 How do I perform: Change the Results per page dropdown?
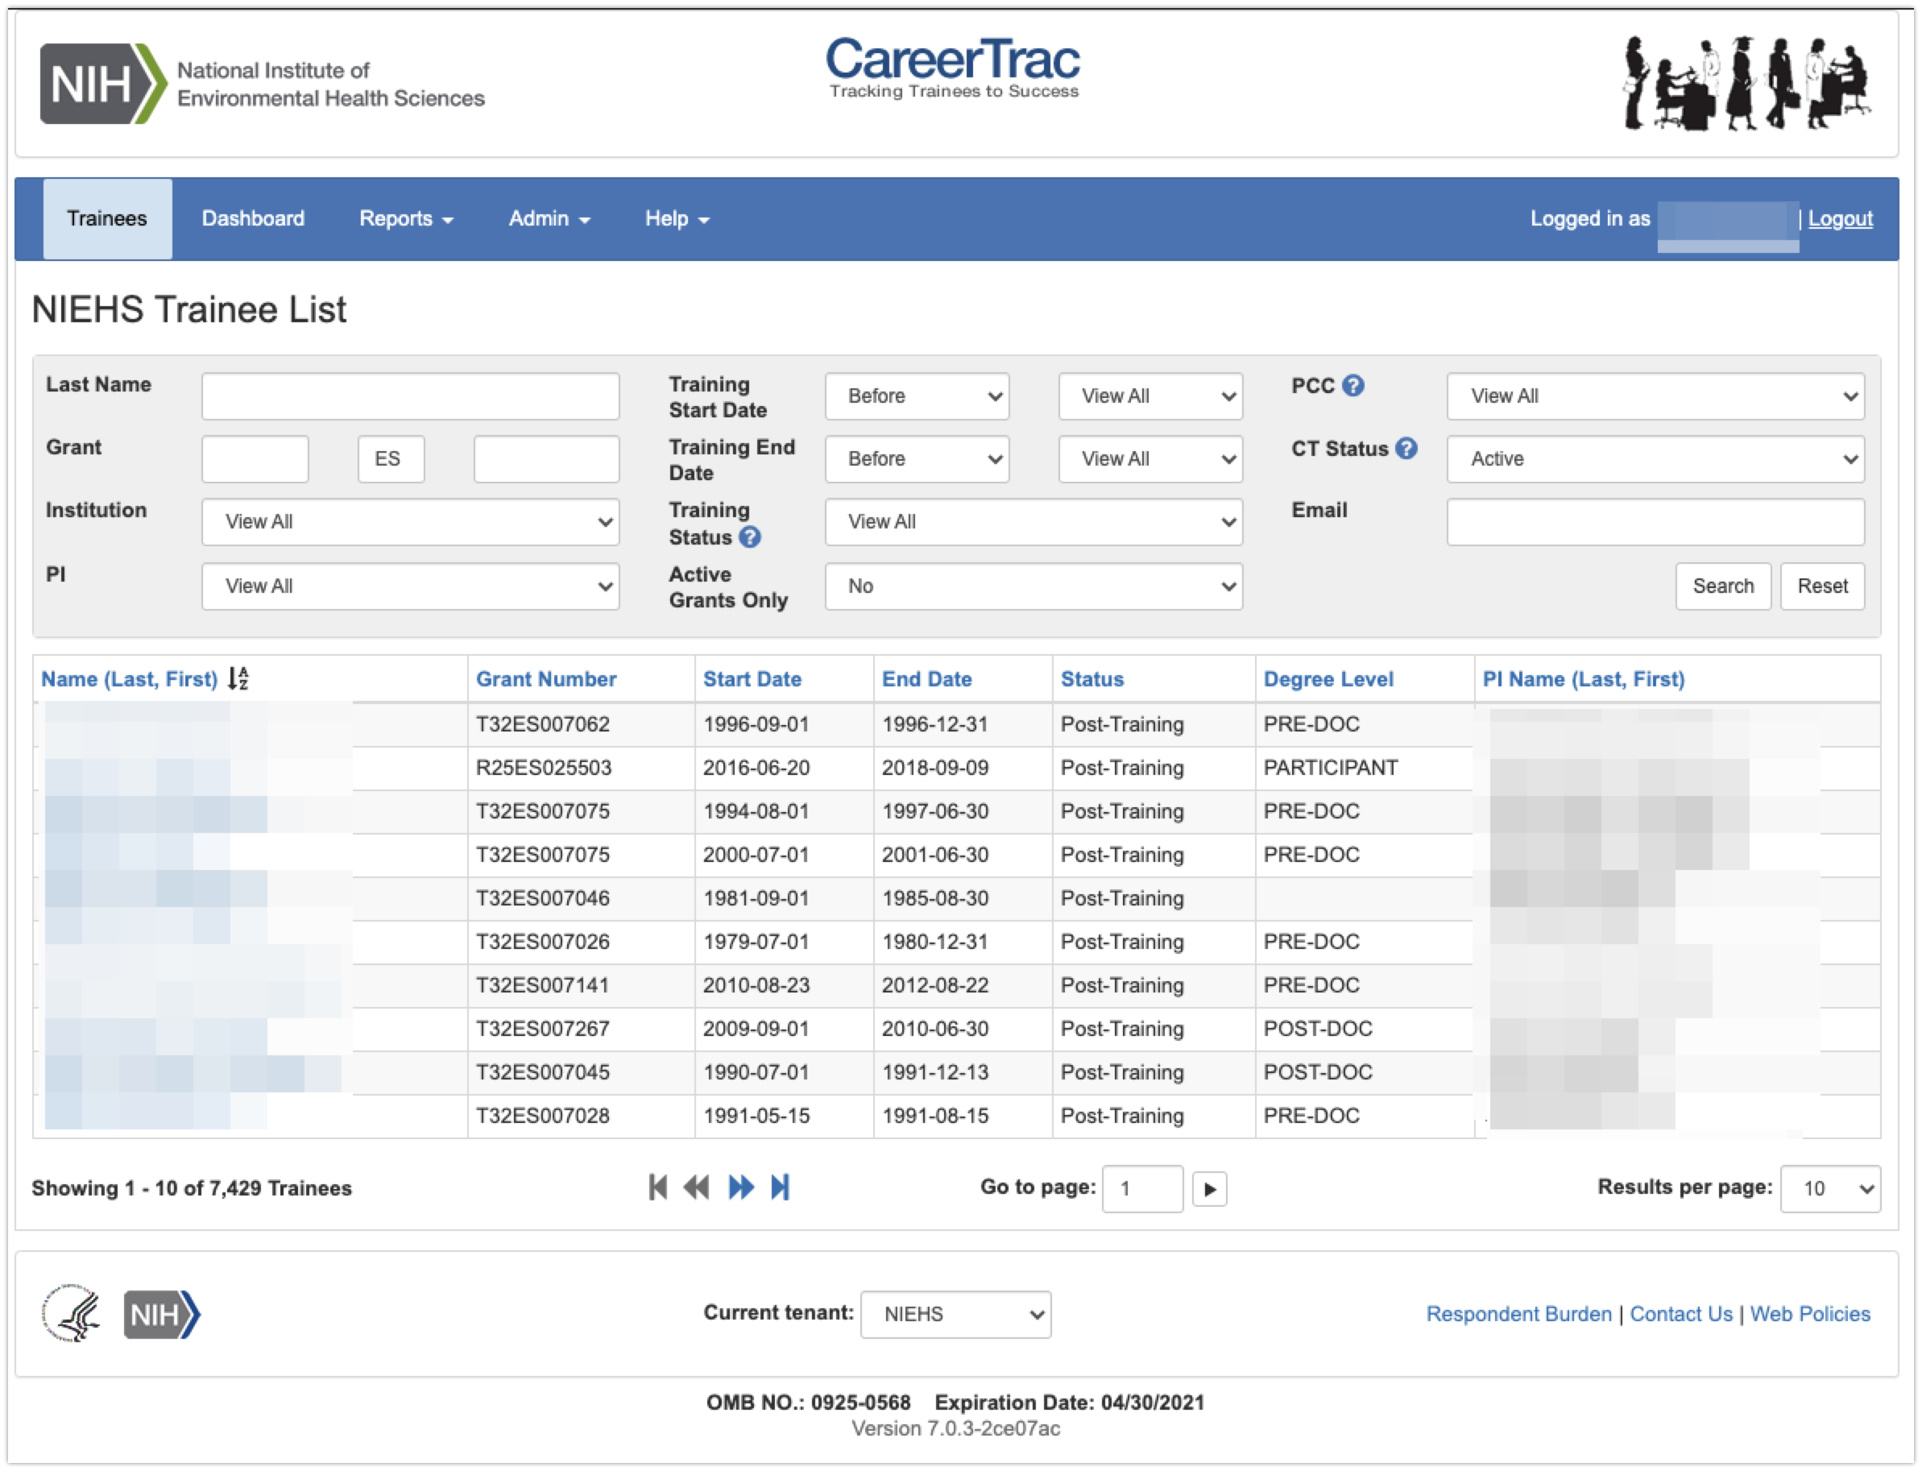click(1829, 1188)
